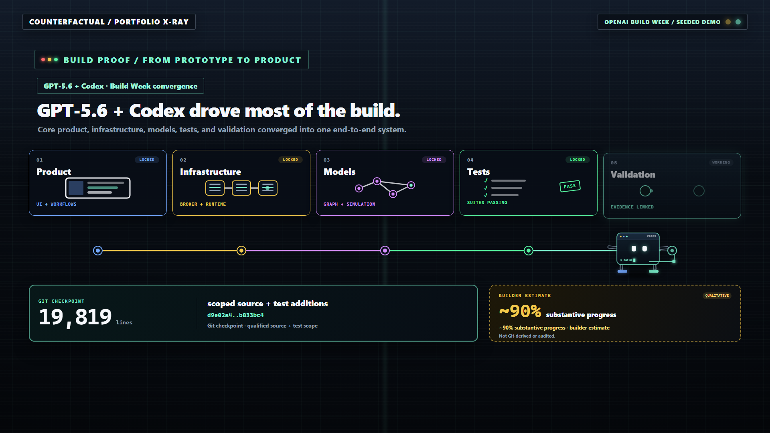Click the Models graph simulation node diagram
This screenshot has height=433, width=770.
(385, 187)
